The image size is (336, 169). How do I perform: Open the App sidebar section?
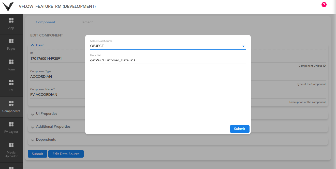pos(11,24)
